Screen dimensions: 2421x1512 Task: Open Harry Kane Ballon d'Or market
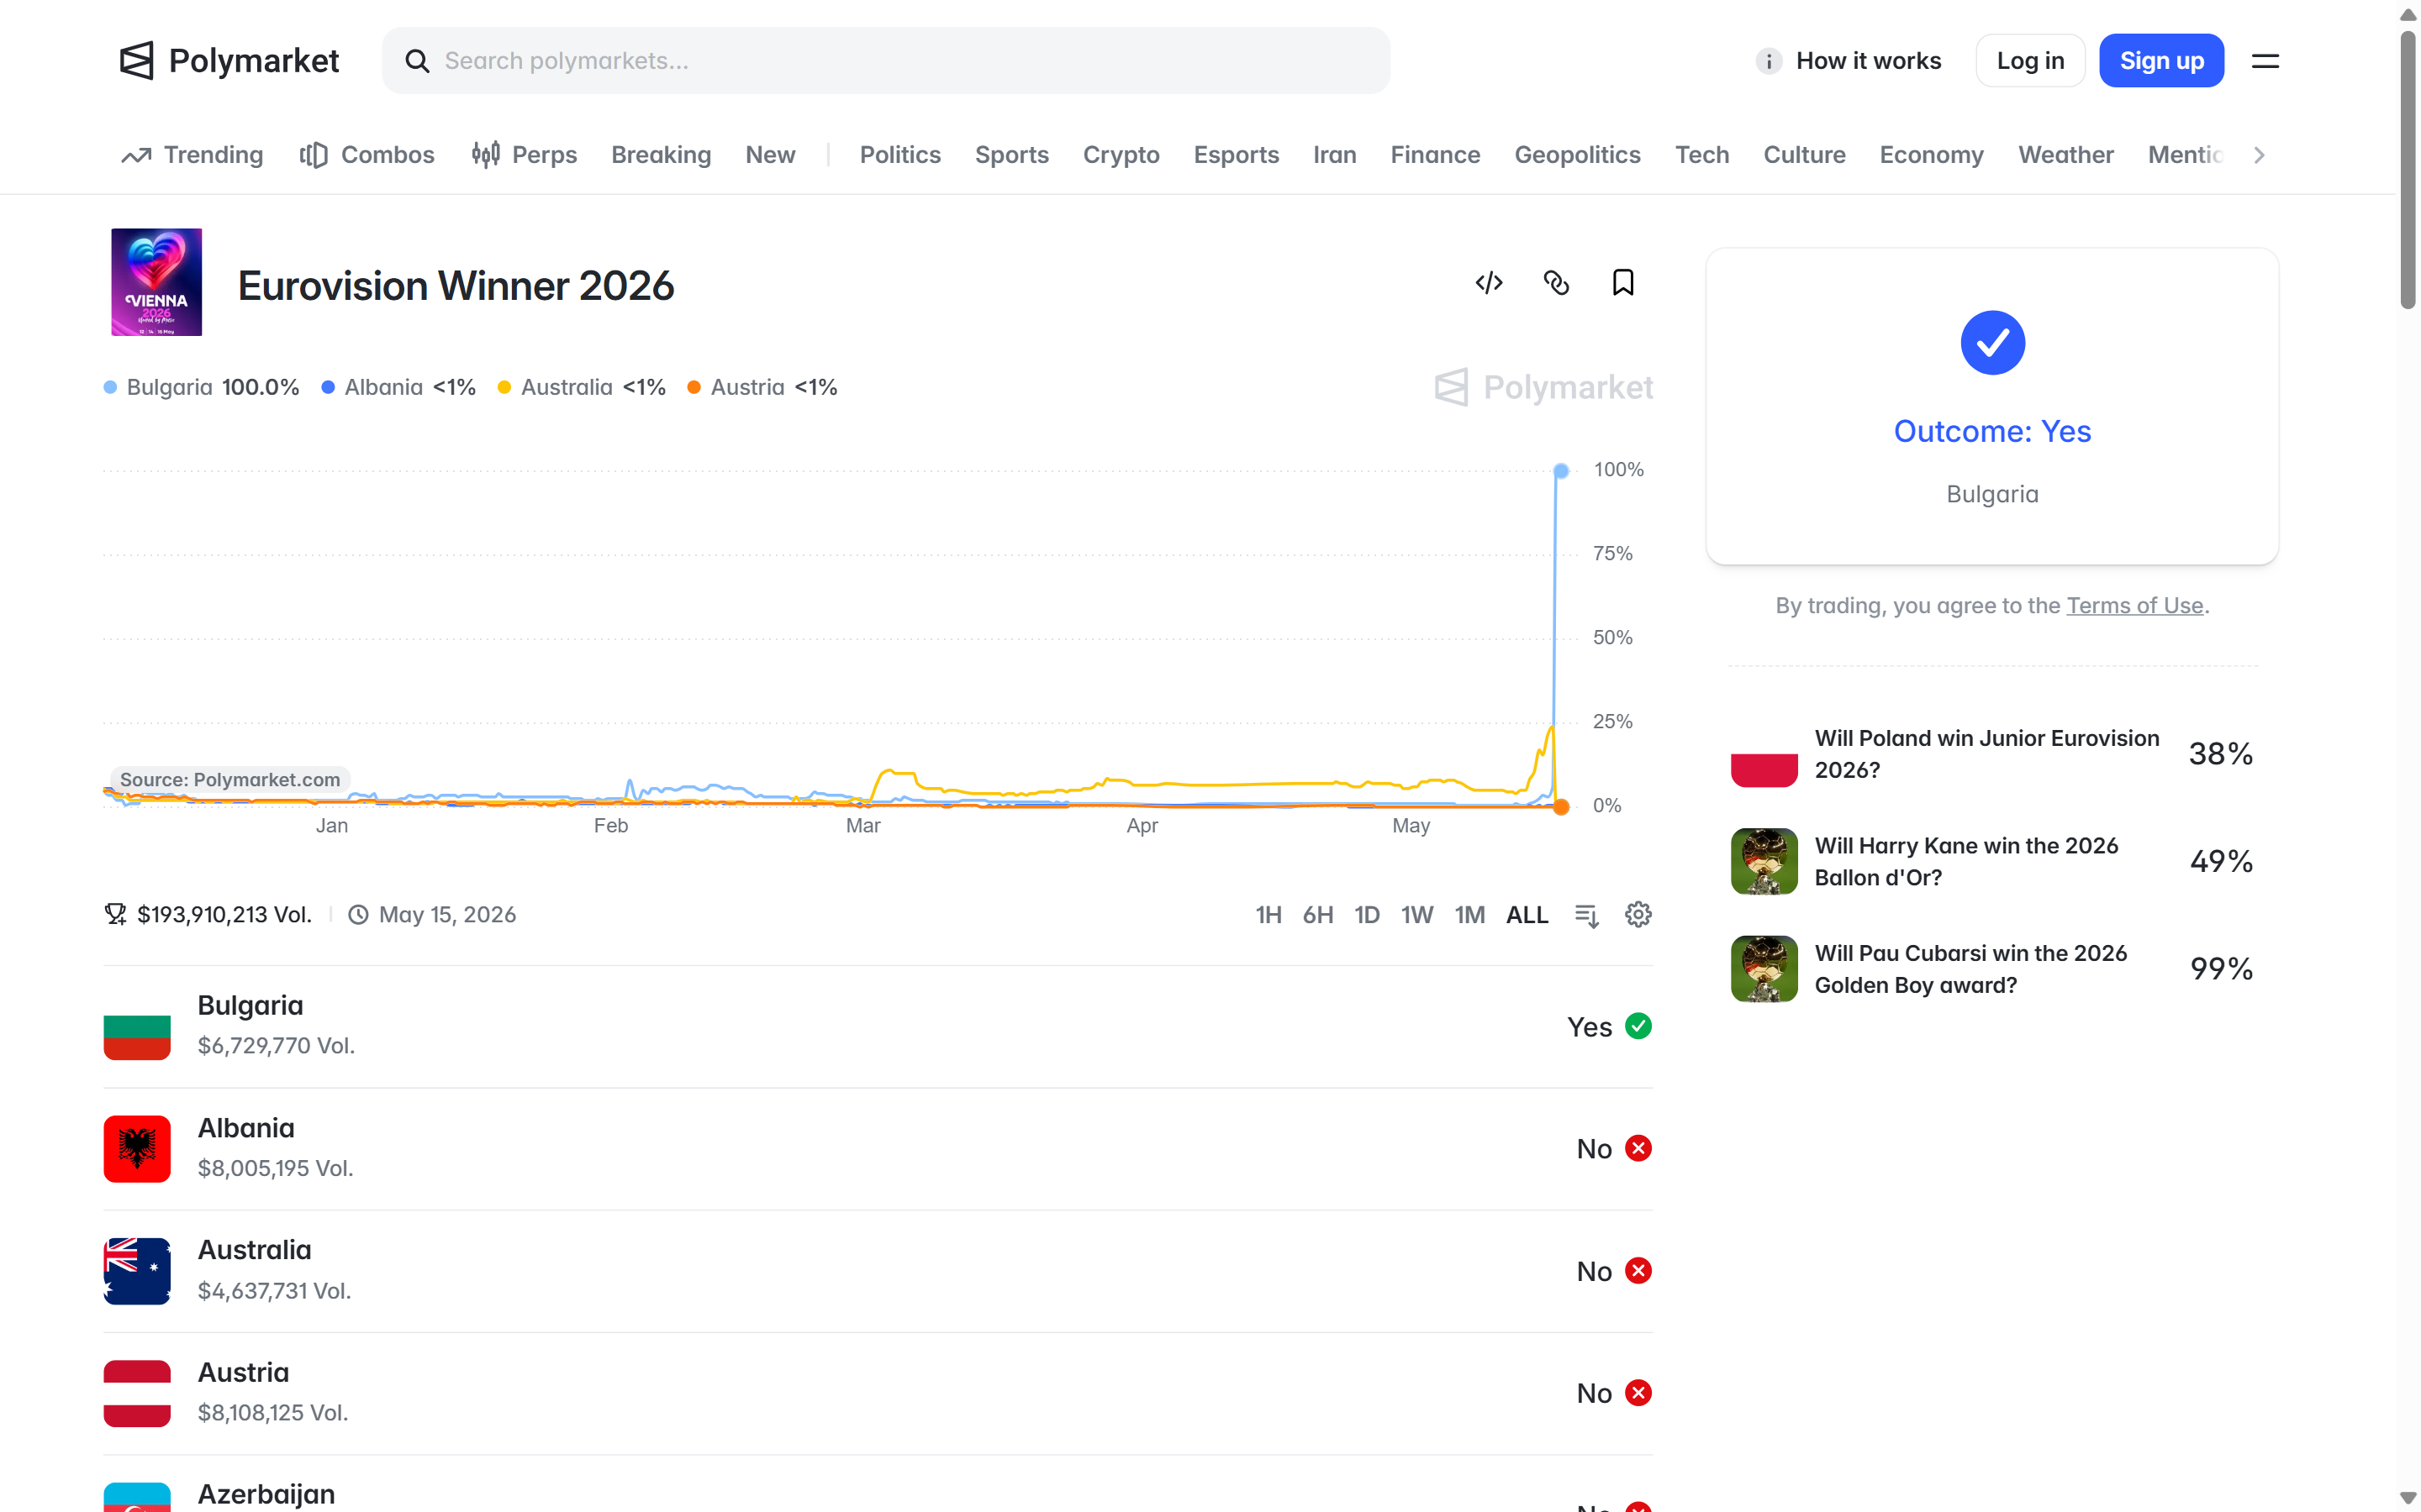1991,861
